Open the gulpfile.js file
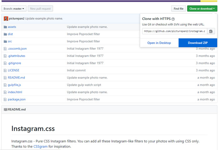219x150 pixels. pos(14,85)
